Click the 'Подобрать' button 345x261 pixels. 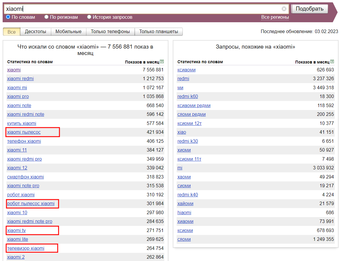(x=310, y=9)
